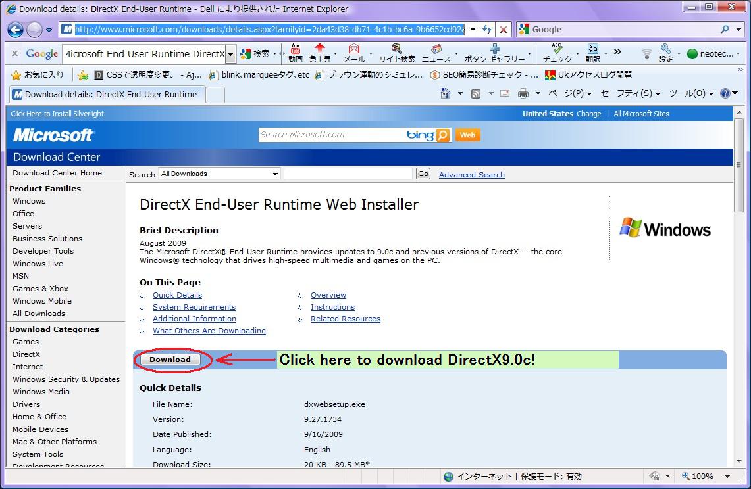Viewport: 751px width, 489px height.
Task: Click the address bar refresh icon
Action: pyautogui.click(x=487, y=29)
